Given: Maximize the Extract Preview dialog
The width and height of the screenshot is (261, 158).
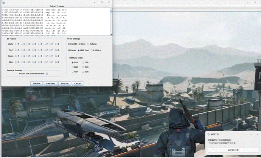Looking at the screenshot, I should 102,3.
